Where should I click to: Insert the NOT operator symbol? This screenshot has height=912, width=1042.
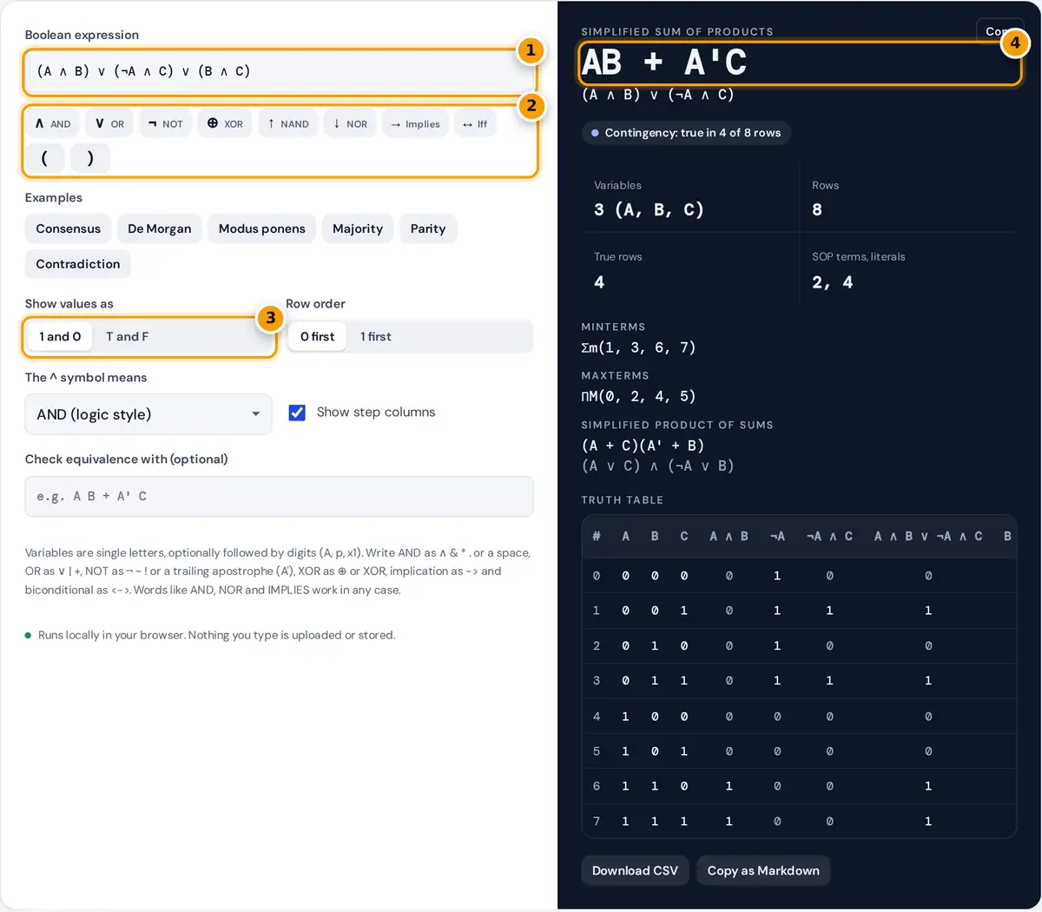click(x=165, y=124)
